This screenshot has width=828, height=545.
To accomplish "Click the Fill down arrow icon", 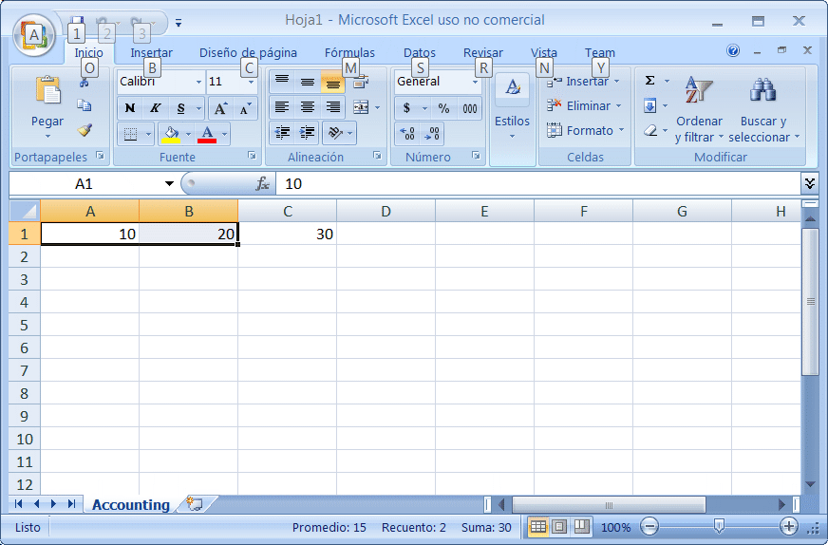I will (x=650, y=105).
